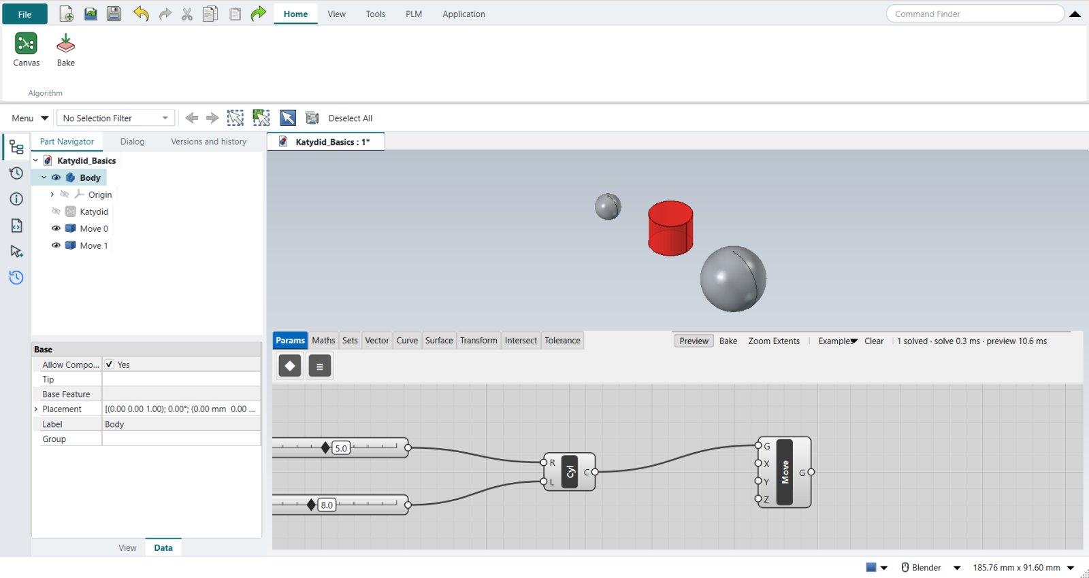Select the Transform component tab
This screenshot has width=1089, height=578.
478,341
